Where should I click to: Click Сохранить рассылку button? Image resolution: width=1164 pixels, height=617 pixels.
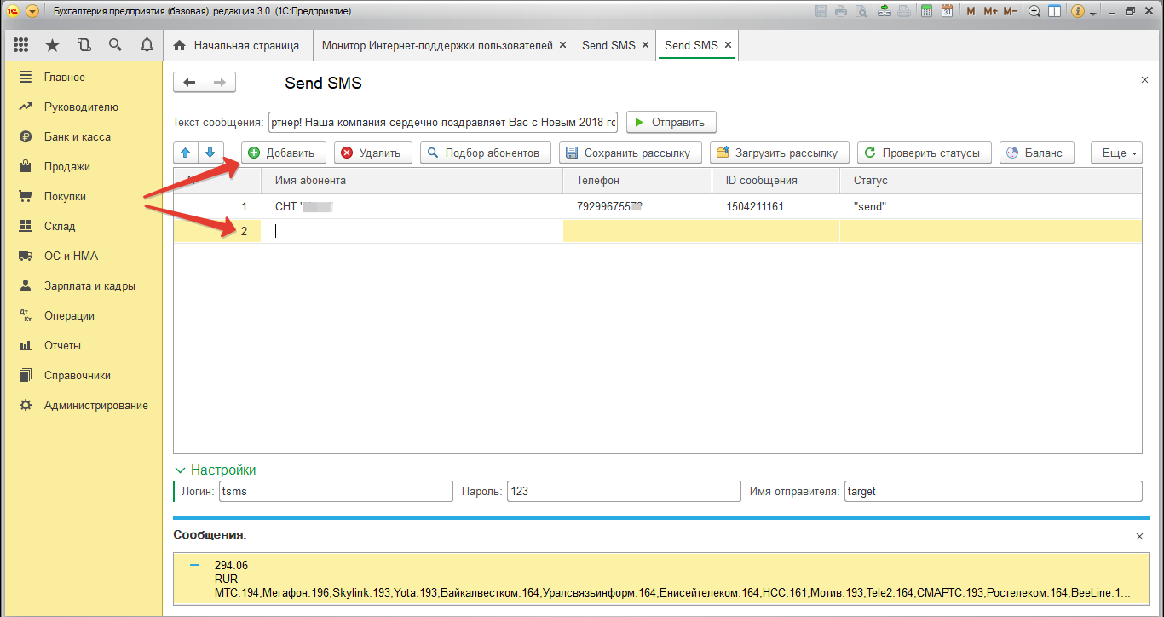coord(631,153)
